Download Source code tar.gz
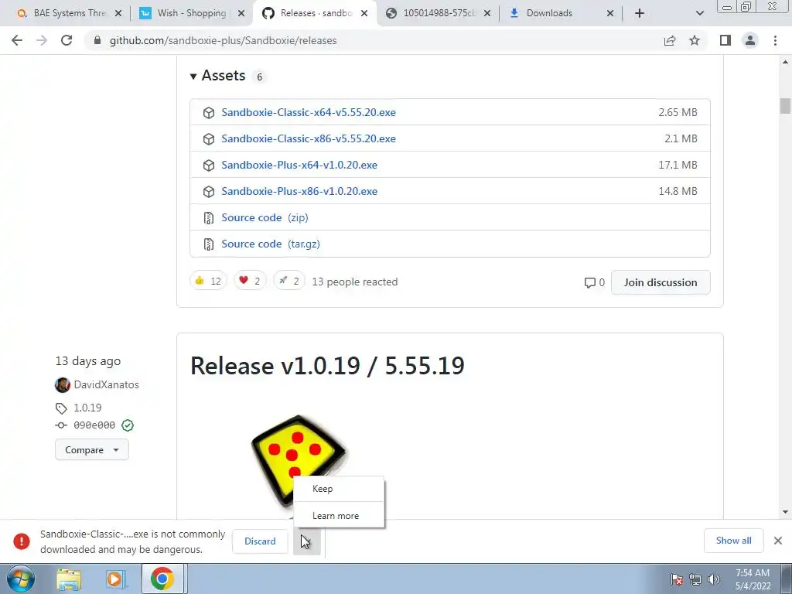792x594 pixels. [270, 244]
